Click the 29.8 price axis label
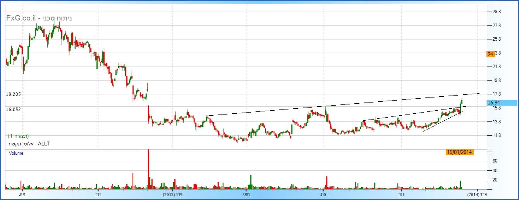 [x=497, y=12]
